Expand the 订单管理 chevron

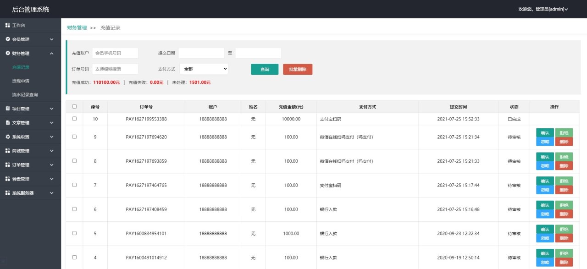52,165
